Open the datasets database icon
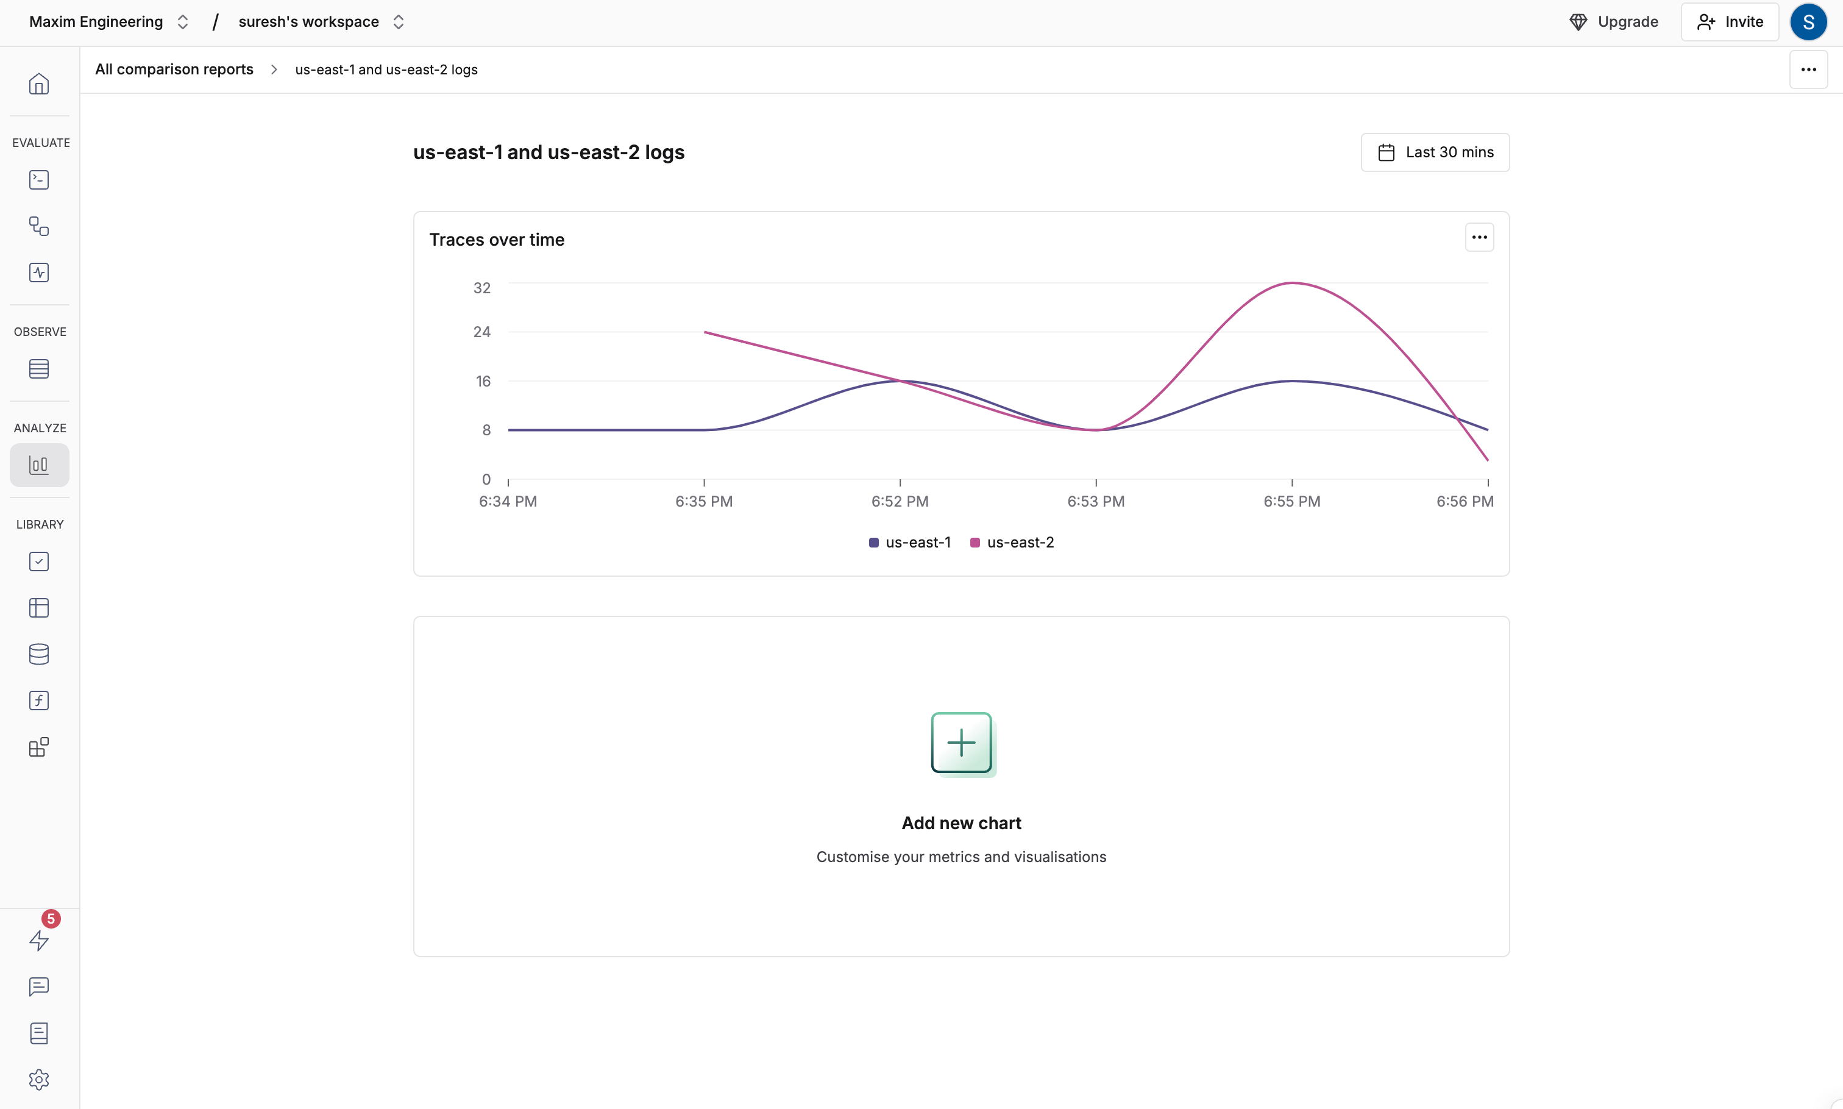Viewport: 1843px width, 1109px height. click(x=38, y=654)
